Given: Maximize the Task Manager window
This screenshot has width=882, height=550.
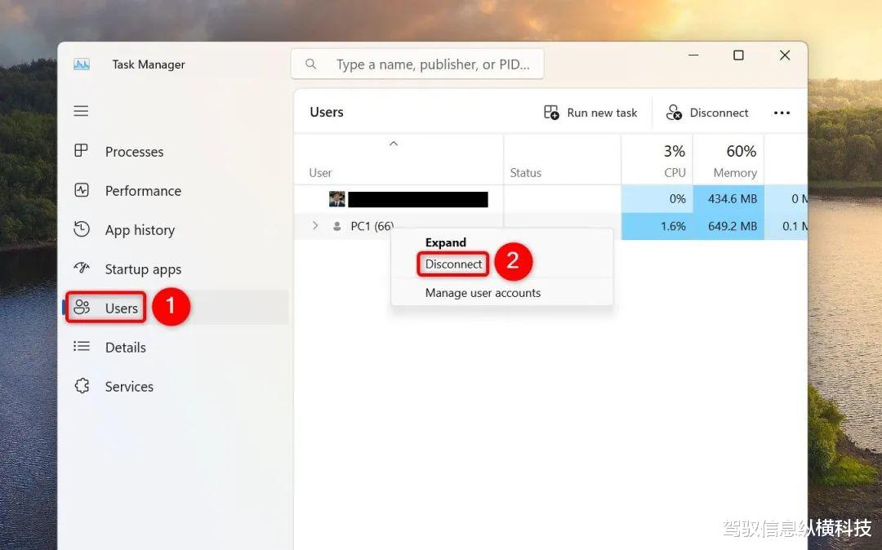Looking at the screenshot, I should [738, 55].
